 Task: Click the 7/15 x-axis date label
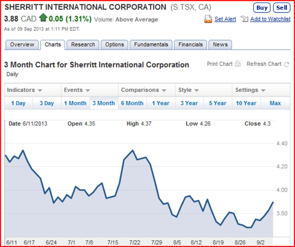click(112, 243)
